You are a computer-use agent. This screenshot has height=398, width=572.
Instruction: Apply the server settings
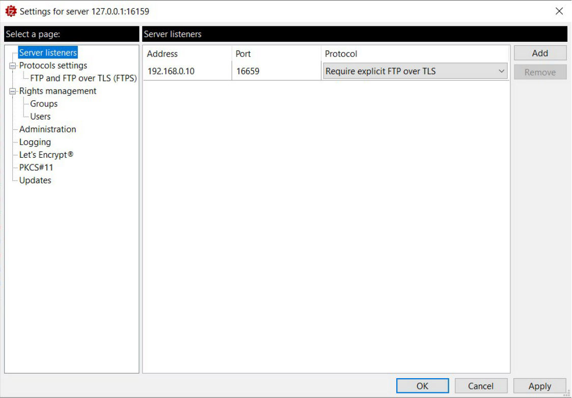point(539,386)
